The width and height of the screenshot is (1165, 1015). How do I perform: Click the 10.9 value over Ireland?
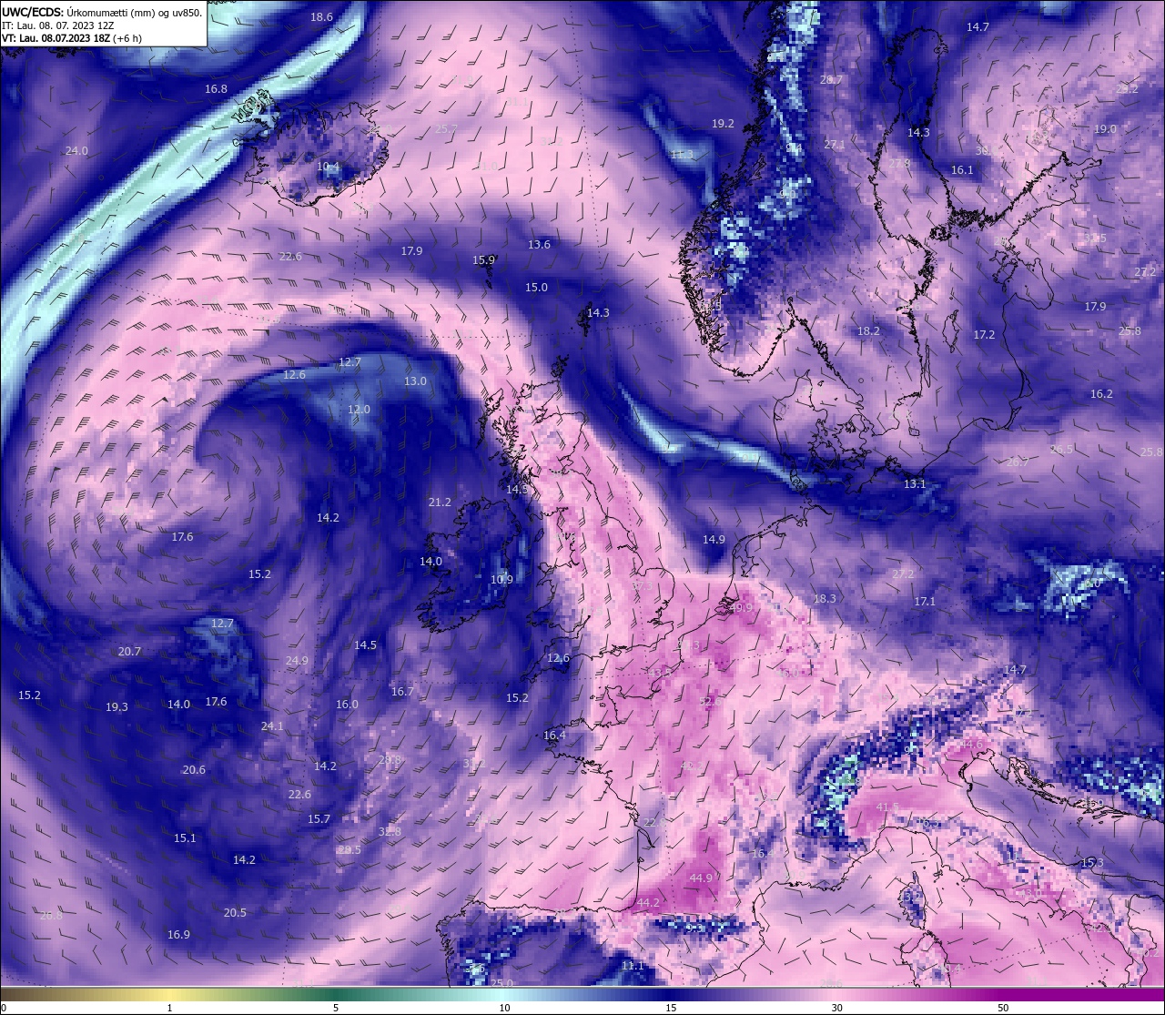pos(501,580)
